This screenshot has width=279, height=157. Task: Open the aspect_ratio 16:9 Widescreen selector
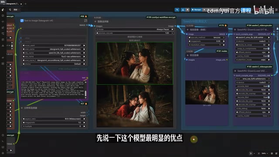[54, 119]
